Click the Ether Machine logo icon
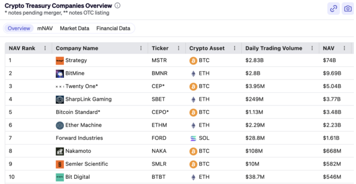Image resolution: width=356 pixels, height=184 pixels. (60, 126)
